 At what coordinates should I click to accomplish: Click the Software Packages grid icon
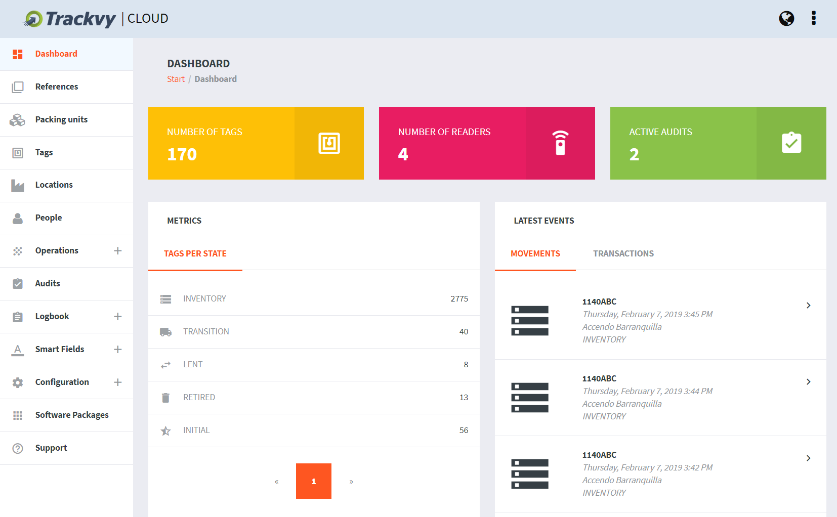coord(18,415)
